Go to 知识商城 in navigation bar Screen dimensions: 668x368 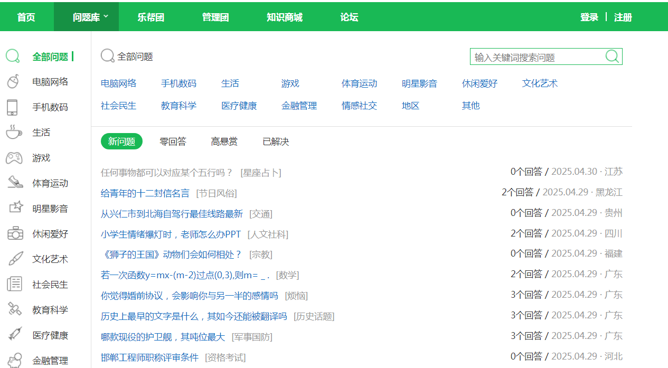click(284, 17)
